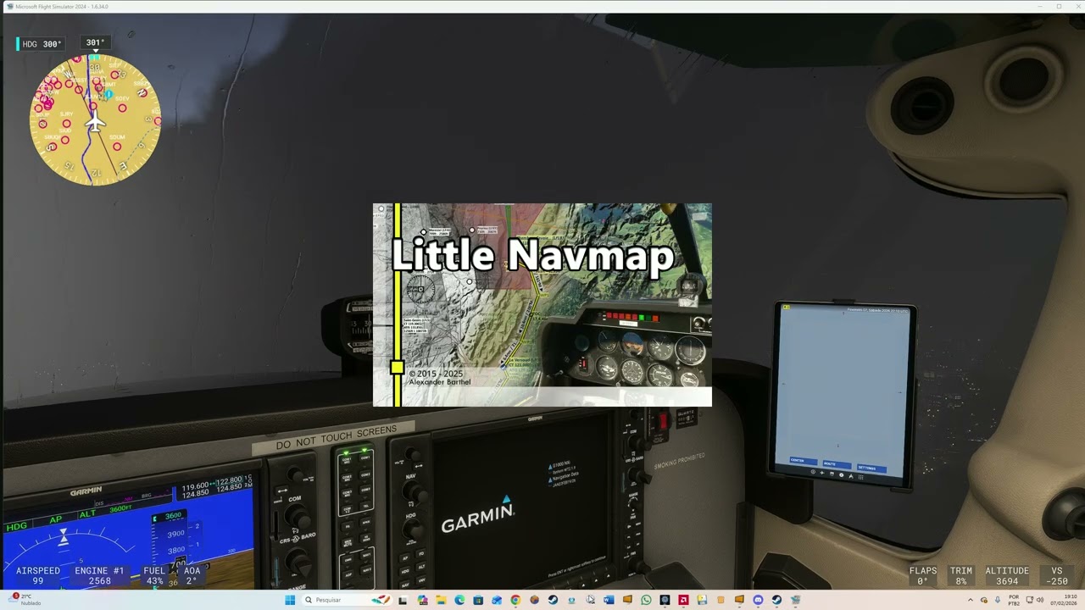
Task: Open Microsoft Word from the taskbar
Action: coord(609,600)
